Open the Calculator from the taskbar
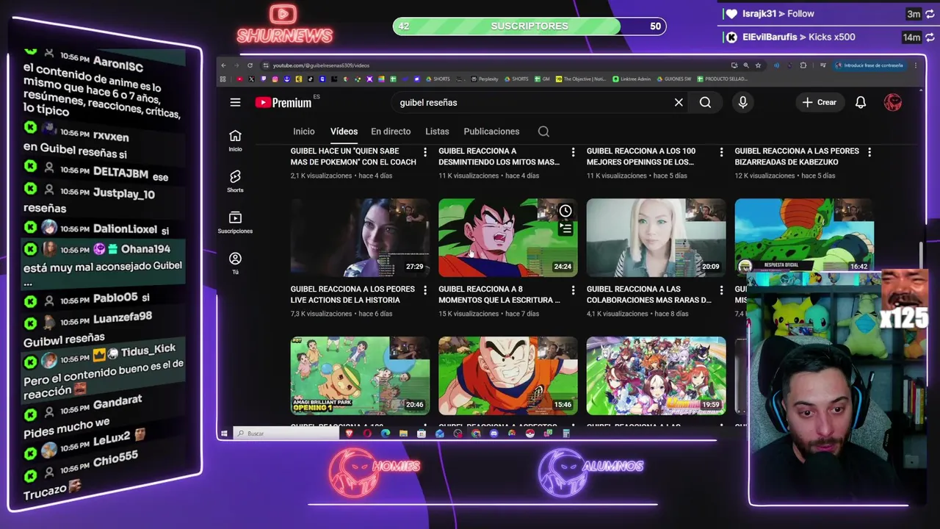The image size is (940, 529). [566, 433]
